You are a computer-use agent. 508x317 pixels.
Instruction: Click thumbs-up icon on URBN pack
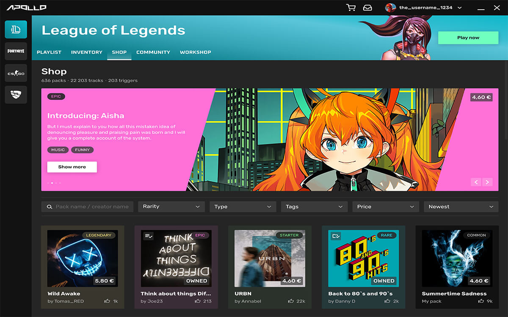291,301
